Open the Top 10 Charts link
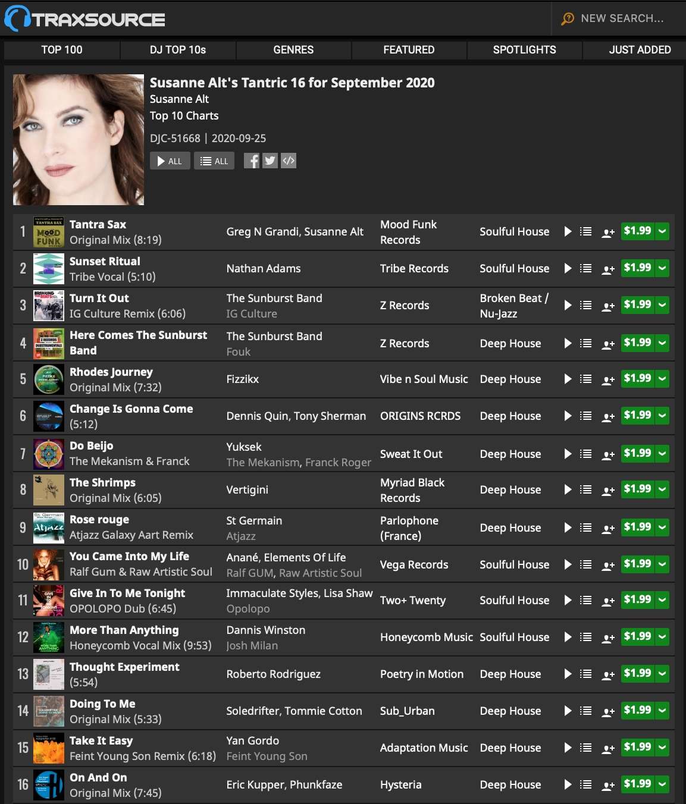 pyautogui.click(x=184, y=115)
